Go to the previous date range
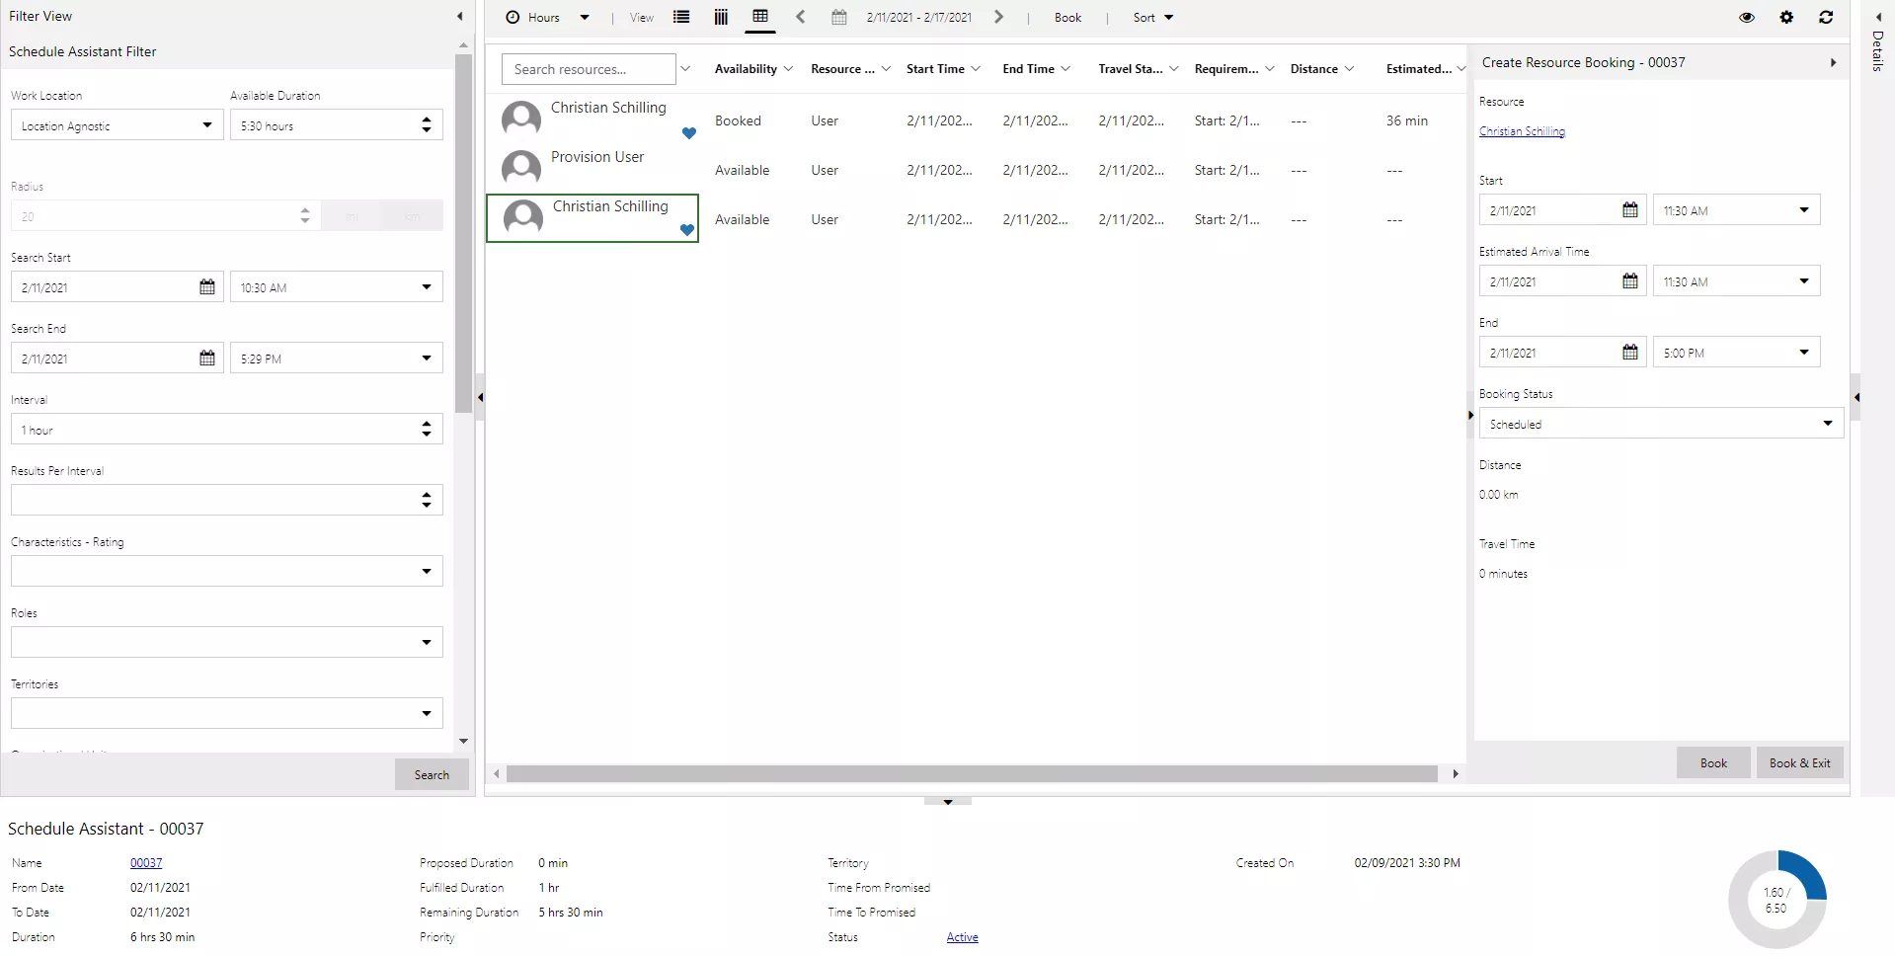The image size is (1895, 956). pos(801,17)
